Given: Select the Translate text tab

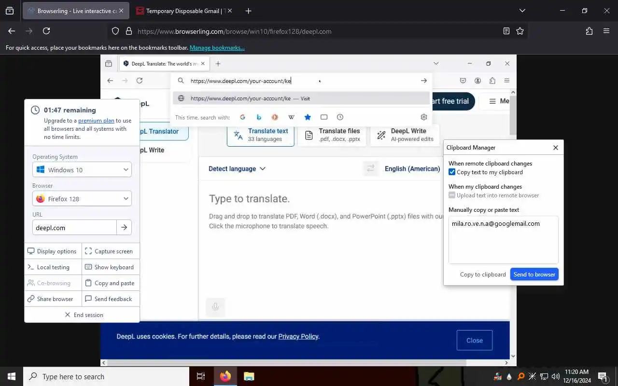Looking at the screenshot, I should click(260, 135).
